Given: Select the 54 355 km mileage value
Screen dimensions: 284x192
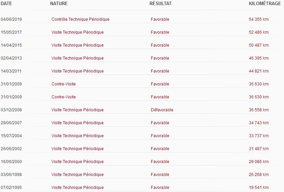Looking at the screenshot, I should click(x=258, y=19).
